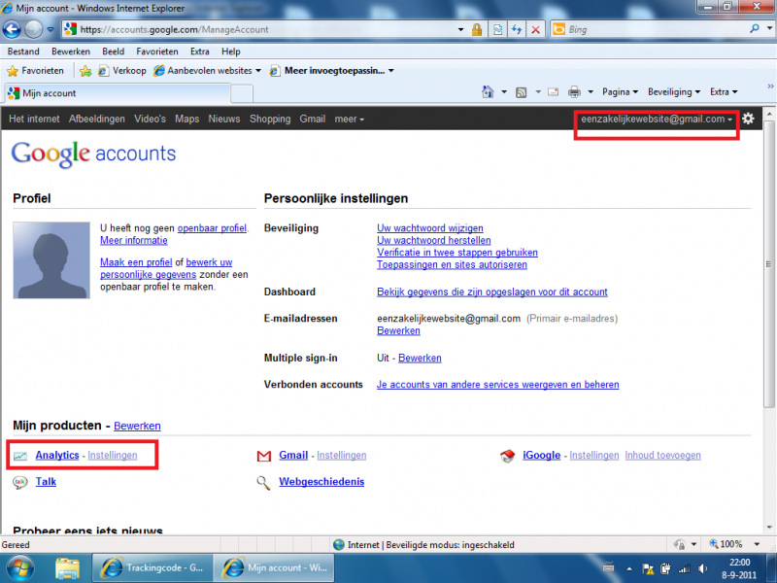Switch to Trackingcode taskbar window
Viewport: 777px width, 583px height.
pos(152,566)
